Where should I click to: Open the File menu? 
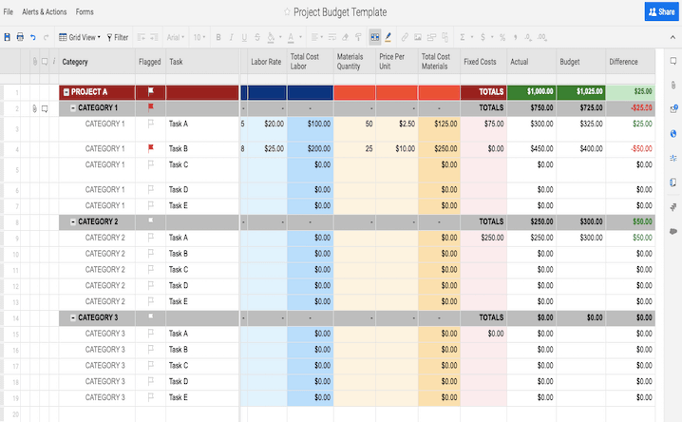pyautogui.click(x=9, y=12)
